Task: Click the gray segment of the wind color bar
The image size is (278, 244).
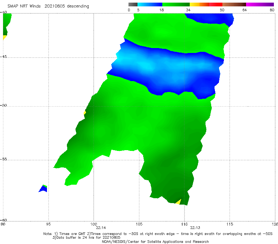Action: tap(133, 5)
